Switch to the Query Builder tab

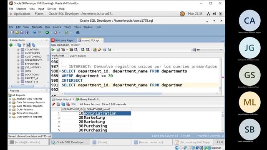[x=78, y=56]
